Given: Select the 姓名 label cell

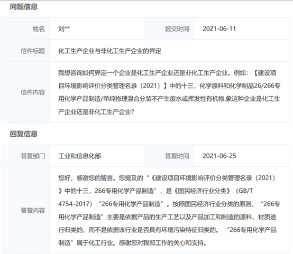Looking at the screenshot, I should pyautogui.click(x=25, y=29).
